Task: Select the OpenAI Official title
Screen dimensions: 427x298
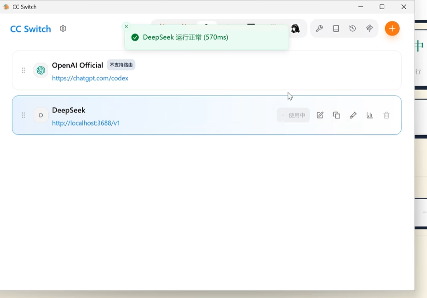Action: coord(78,65)
